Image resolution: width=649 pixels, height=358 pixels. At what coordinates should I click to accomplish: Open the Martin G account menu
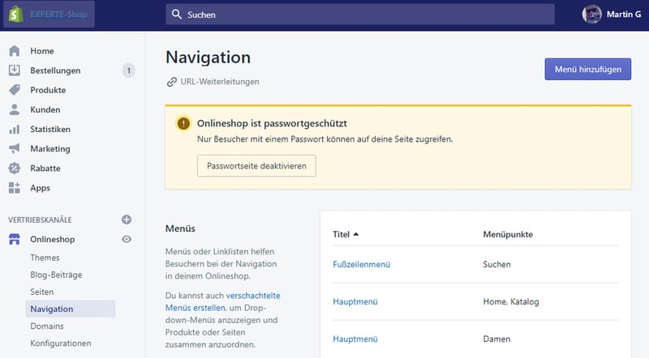(610, 15)
